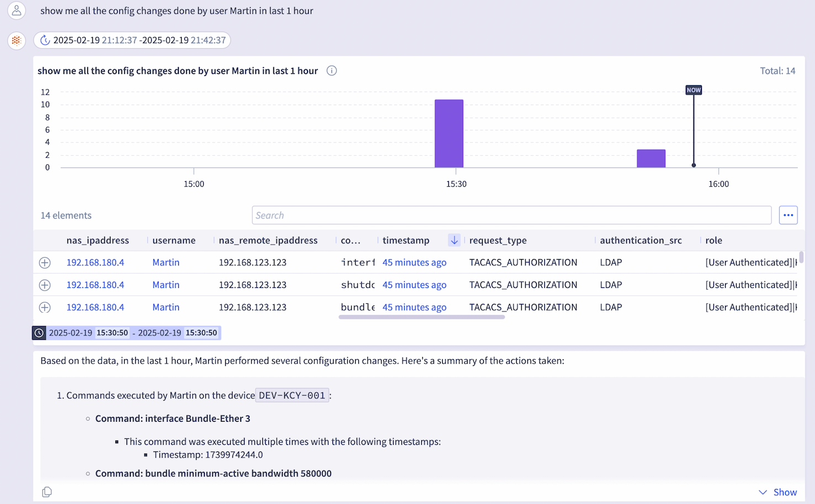815x504 pixels.
Task: Click the 15:00 axis label
Action: coord(194,184)
